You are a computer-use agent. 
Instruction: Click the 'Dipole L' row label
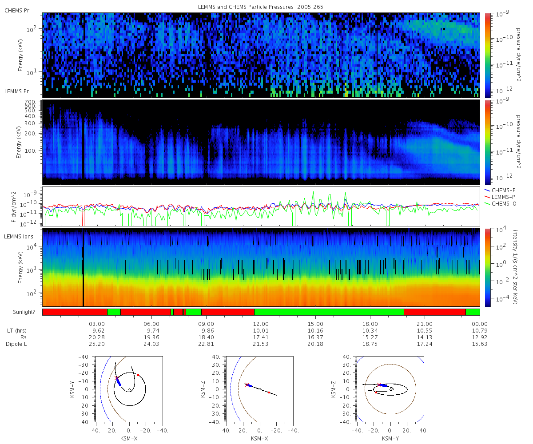pyautogui.click(x=17, y=344)
